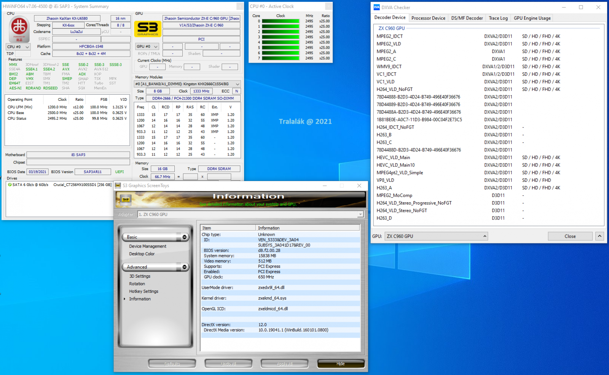This screenshot has width=609, height=375.
Task: Click the DXVA Checker title bar icon
Action: click(x=376, y=7)
